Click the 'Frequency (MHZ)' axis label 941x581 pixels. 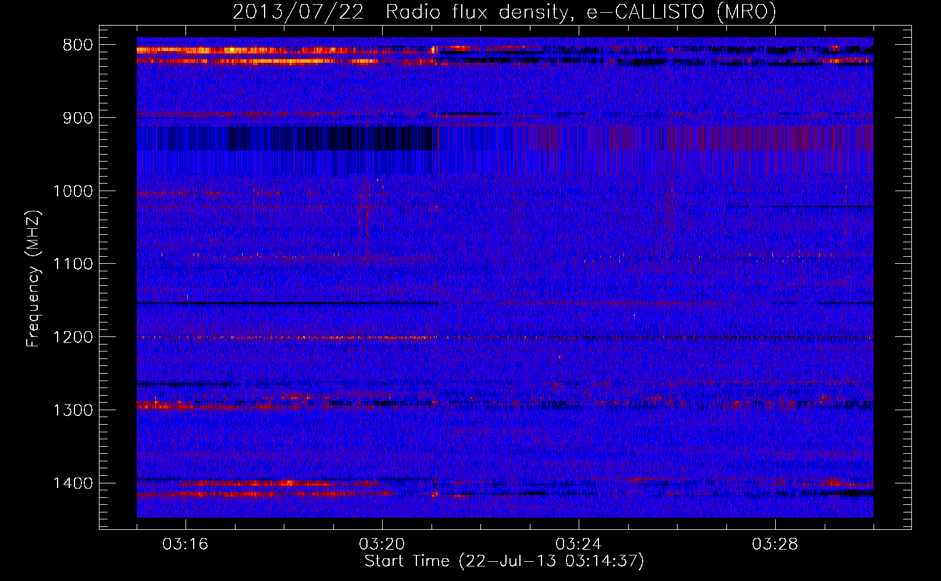point(33,279)
